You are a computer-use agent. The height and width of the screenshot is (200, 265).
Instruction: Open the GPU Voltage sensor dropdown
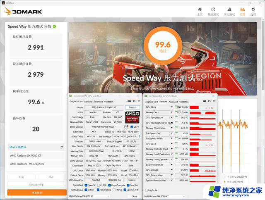171,170
